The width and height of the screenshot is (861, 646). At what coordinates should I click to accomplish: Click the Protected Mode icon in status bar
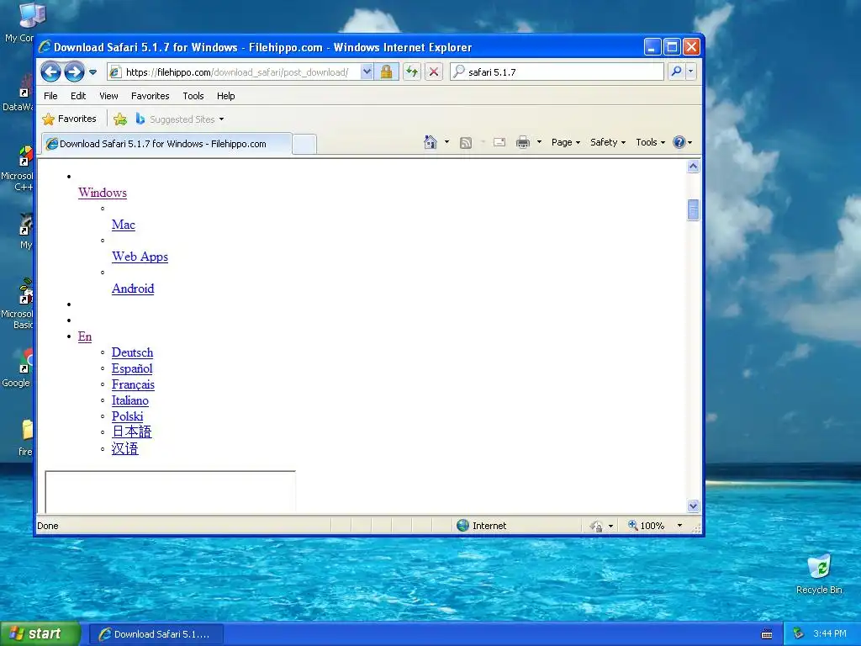(x=597, y=527)
